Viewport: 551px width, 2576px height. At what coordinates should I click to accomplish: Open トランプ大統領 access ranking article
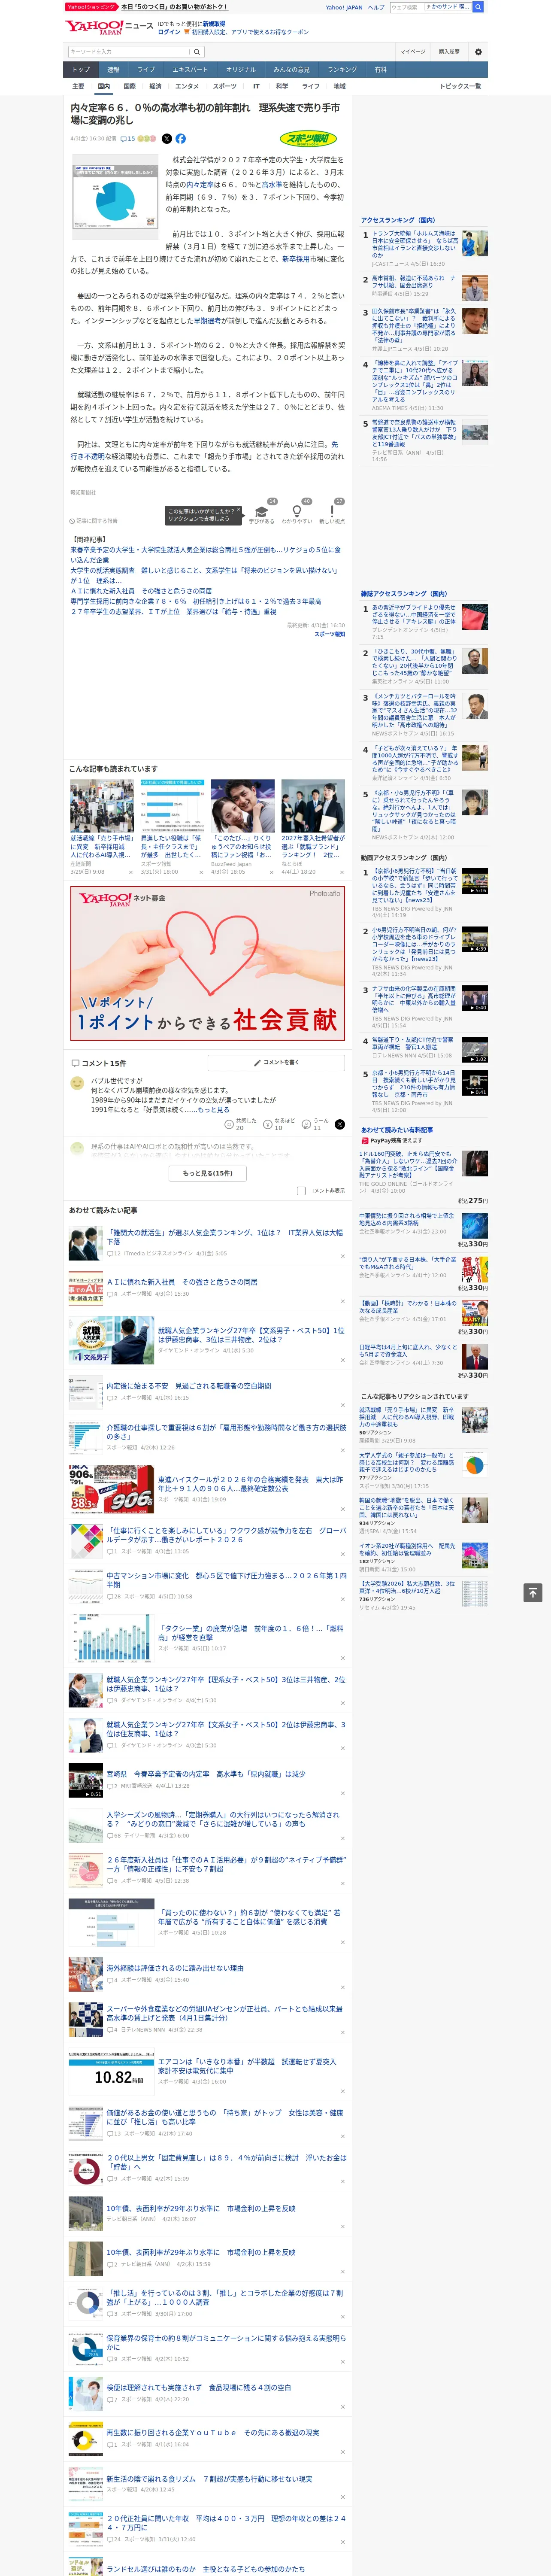(414, 244)
